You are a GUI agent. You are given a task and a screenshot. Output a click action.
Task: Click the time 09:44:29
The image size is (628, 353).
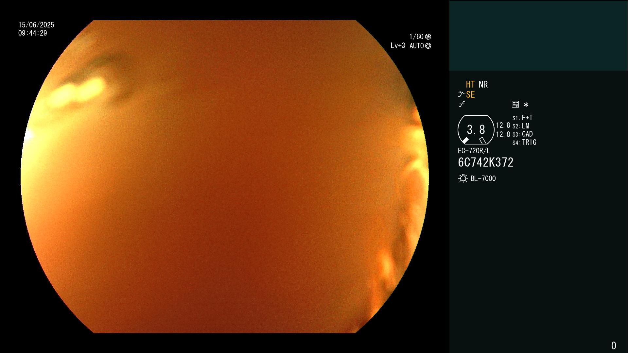tap(33, 33)
